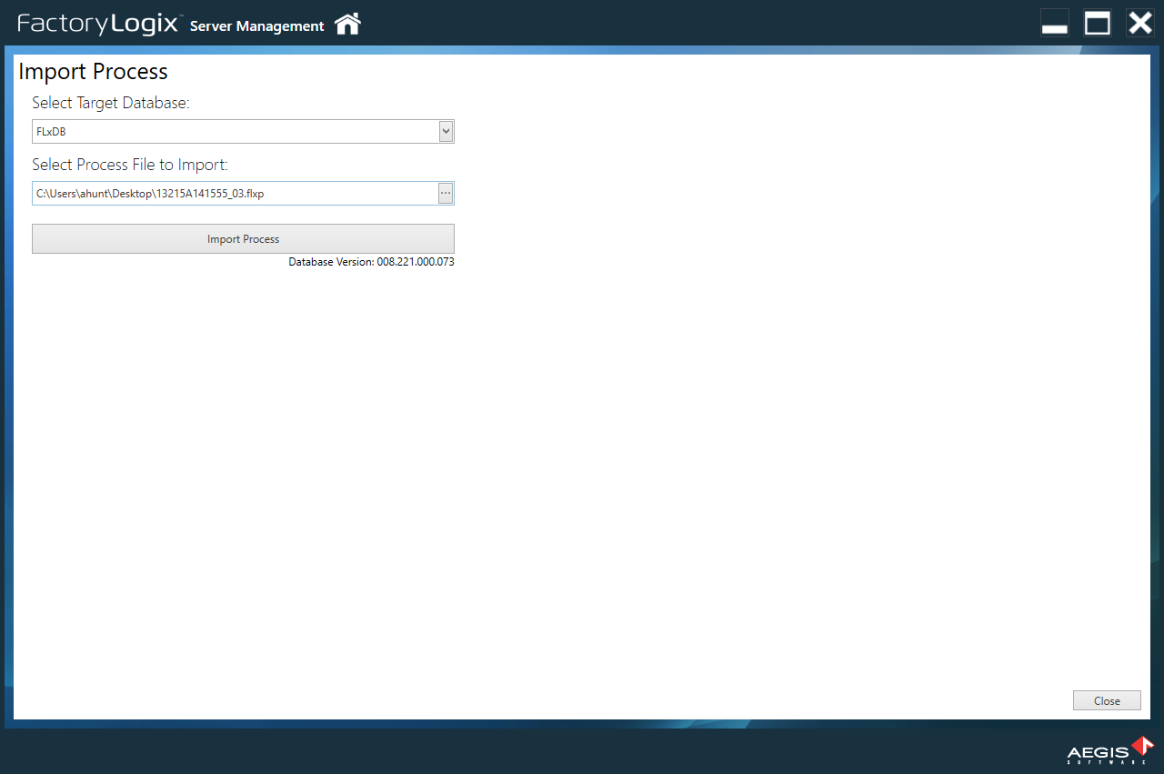Click the ellipsis icon to browse for a process file
This screenshot has height=774, width=1164.
(445, 193)
